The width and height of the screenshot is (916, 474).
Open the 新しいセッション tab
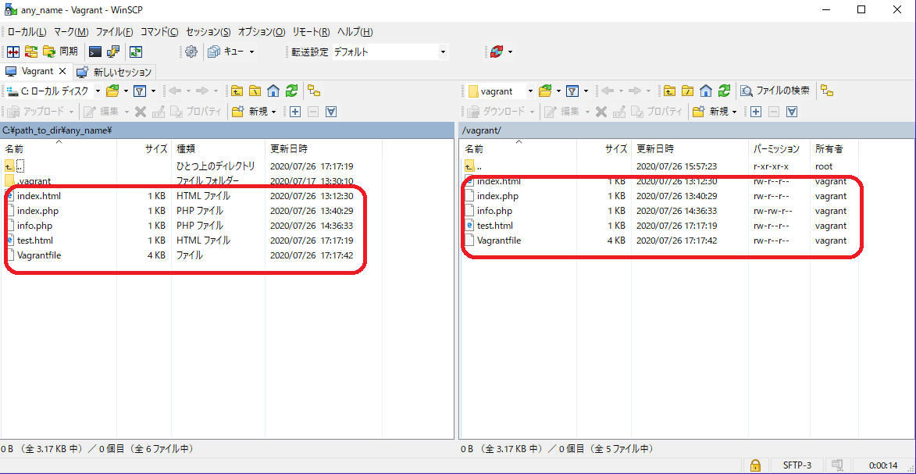[115, 72]
